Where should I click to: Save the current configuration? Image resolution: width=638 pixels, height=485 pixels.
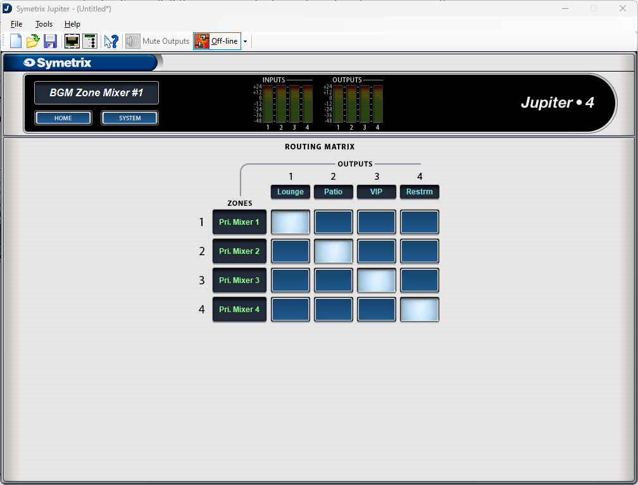pyautogui.click(x=50, y=41)
